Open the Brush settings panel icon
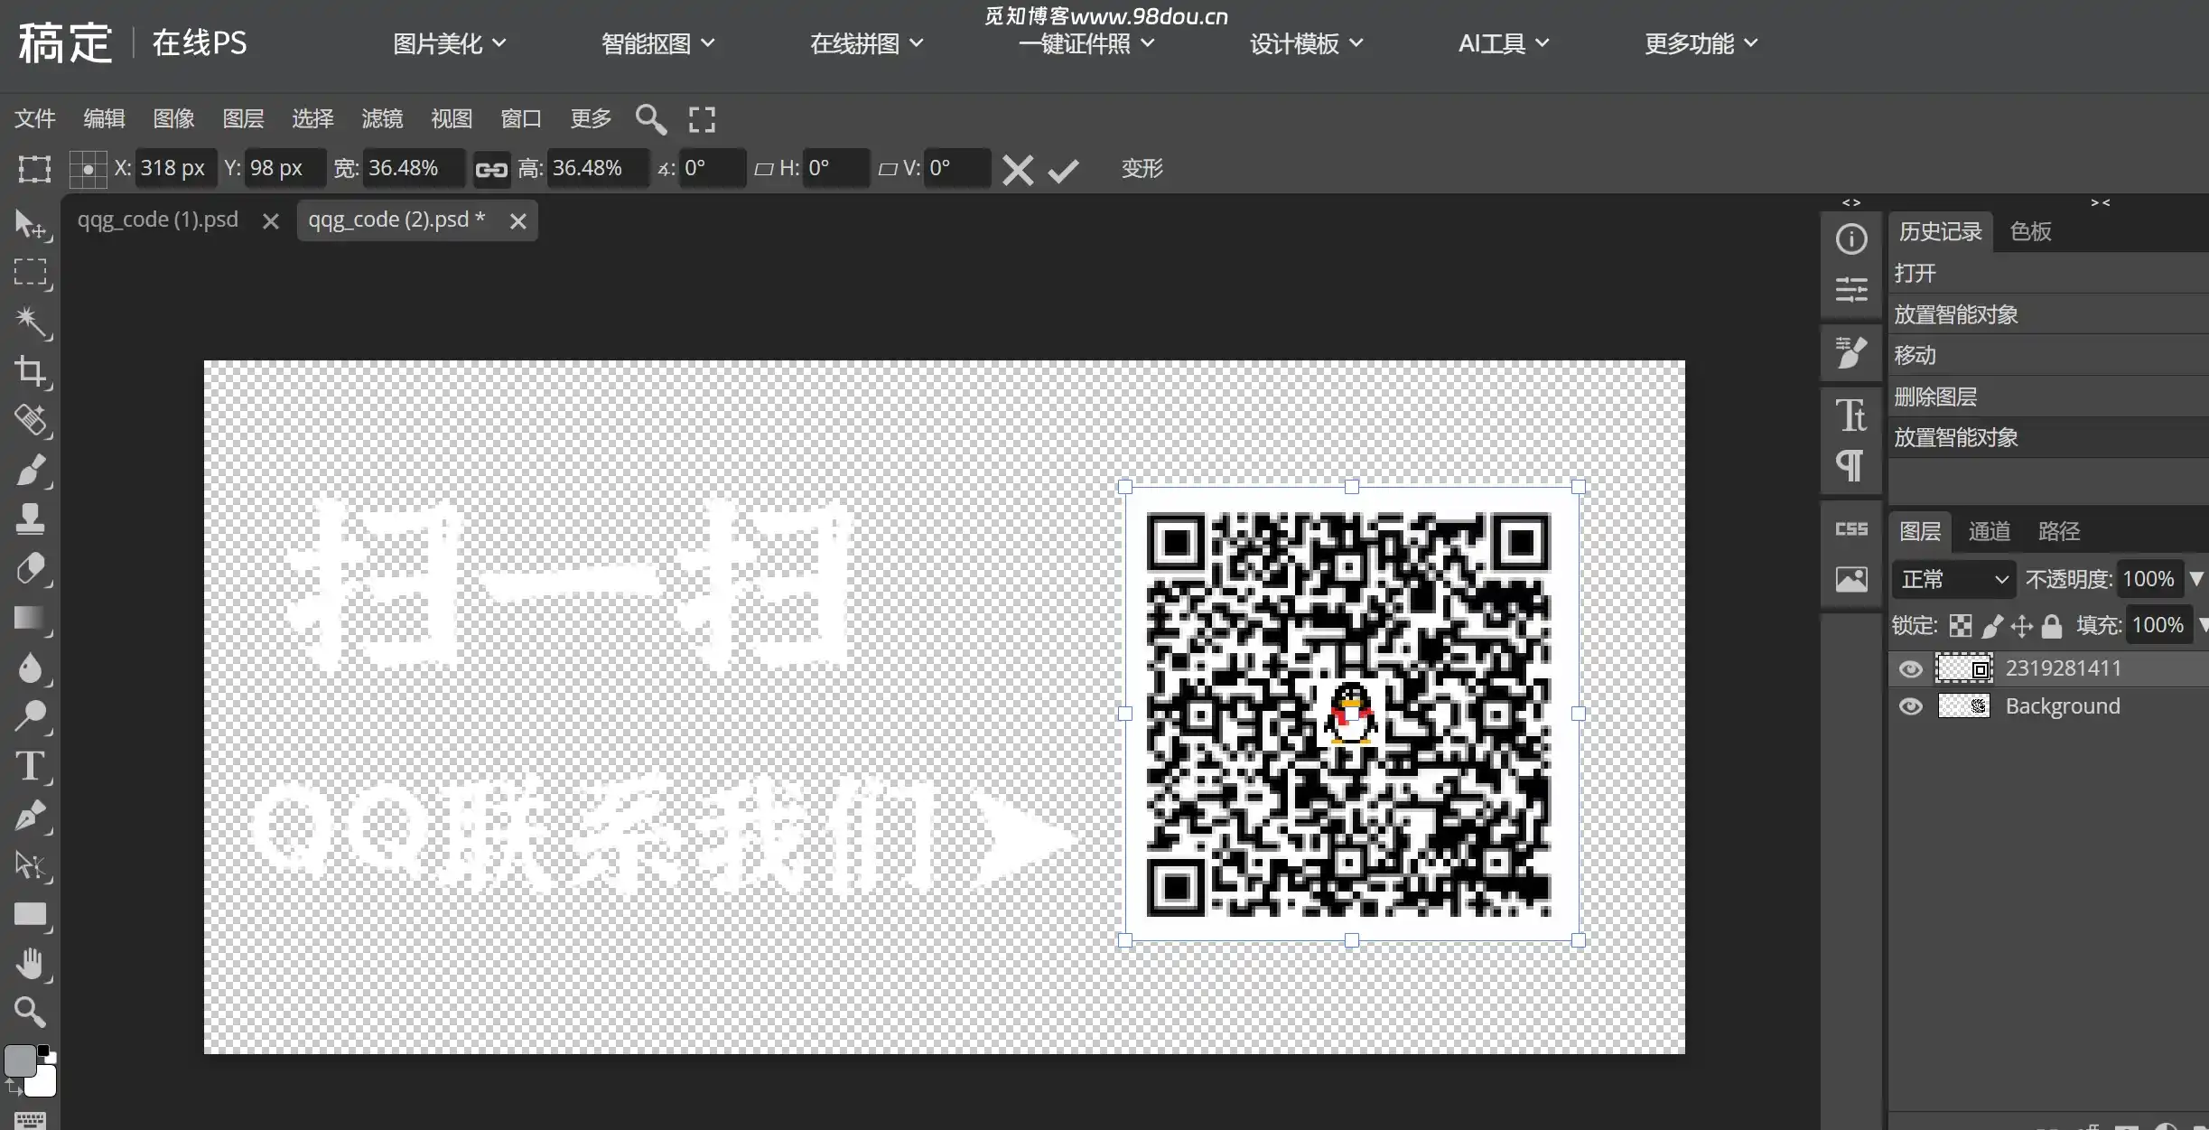 (x=1851, y=352)
